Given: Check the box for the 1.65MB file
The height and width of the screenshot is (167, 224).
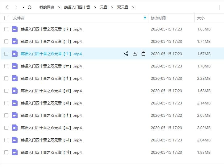Looking at the screenshot, I should [x=6, y=29].
